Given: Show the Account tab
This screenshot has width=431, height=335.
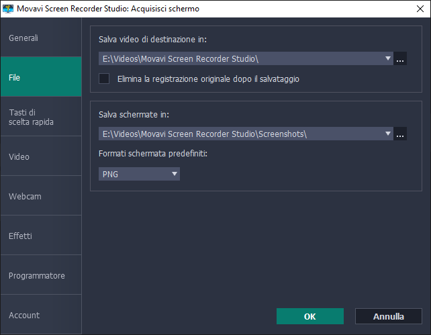Looking at the screenshot, I should (x=41, y=315).
